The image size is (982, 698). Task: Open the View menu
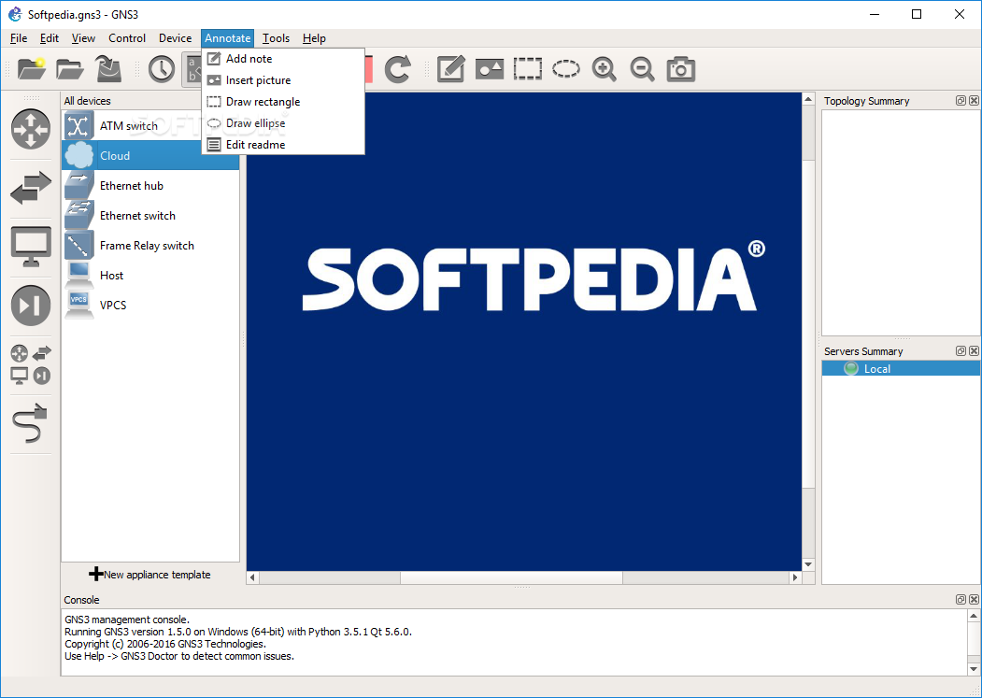click(83, 38)
